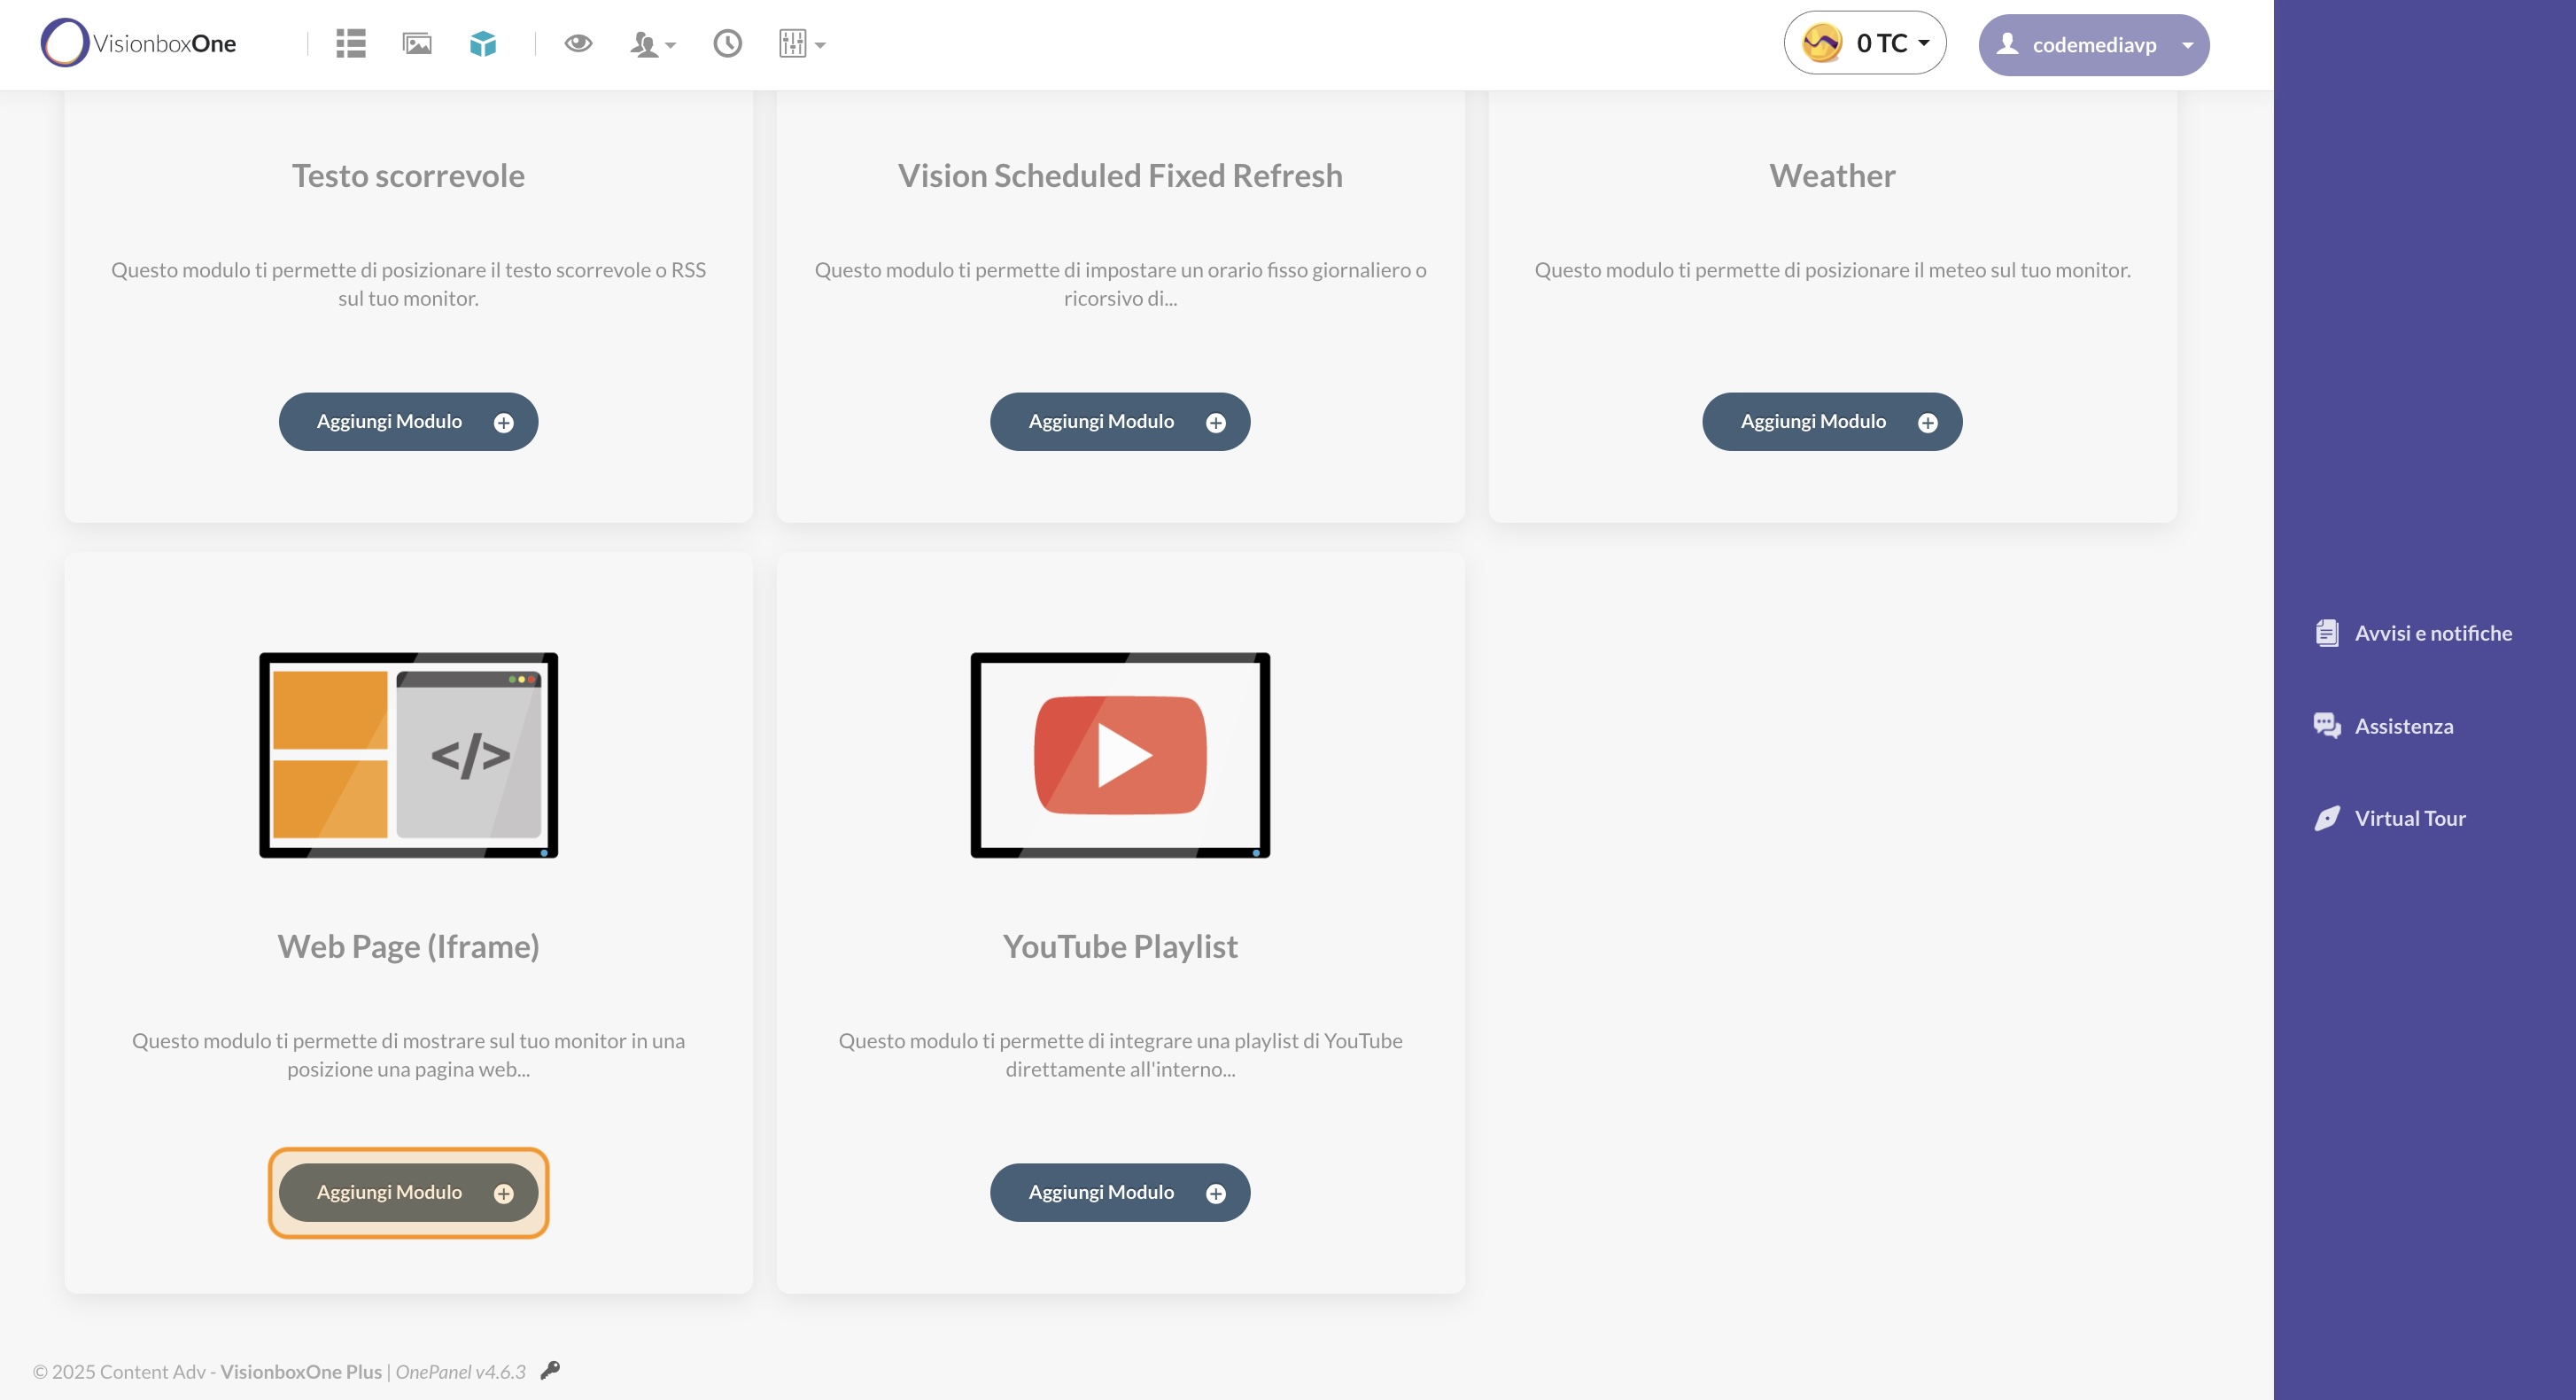The width and height of the screenshot is (2576, 1400).
Task: Add the Web Page (Iframe) module
Action: pyautogui.click(x=408, y=1192)
